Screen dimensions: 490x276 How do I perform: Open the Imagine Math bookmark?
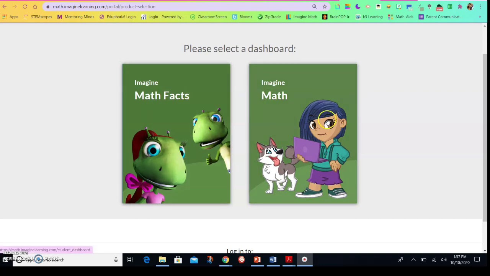(x=302, y=17)
